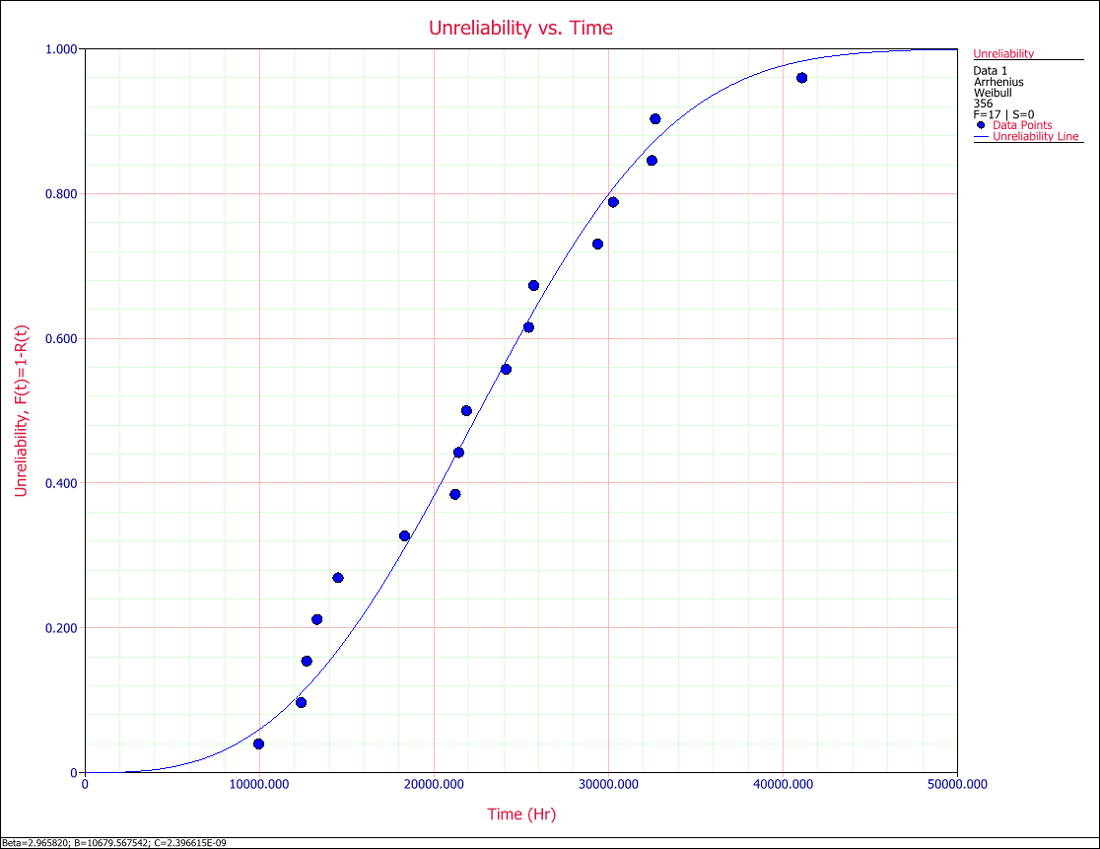The image size is (1100, 849).
Task: Click the legend heading 'Unreliability'
Action: click(1003, 54)
